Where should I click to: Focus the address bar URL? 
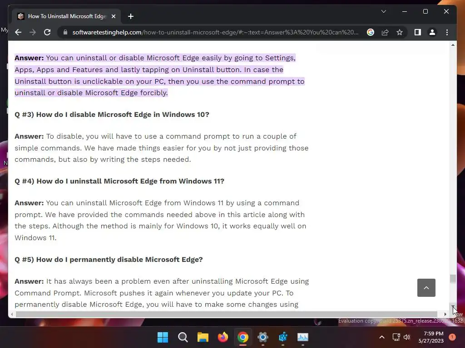(x=215, y=32)
